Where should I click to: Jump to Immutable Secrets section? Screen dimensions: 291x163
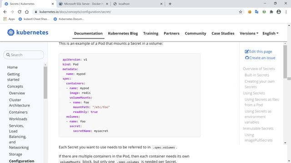(258, 129)
